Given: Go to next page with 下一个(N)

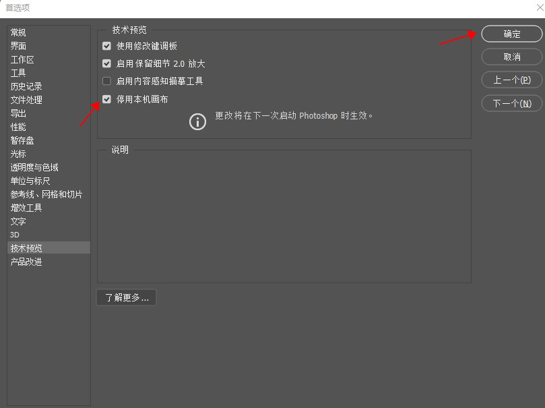Looking at the screenshot, I should [511, 103].
